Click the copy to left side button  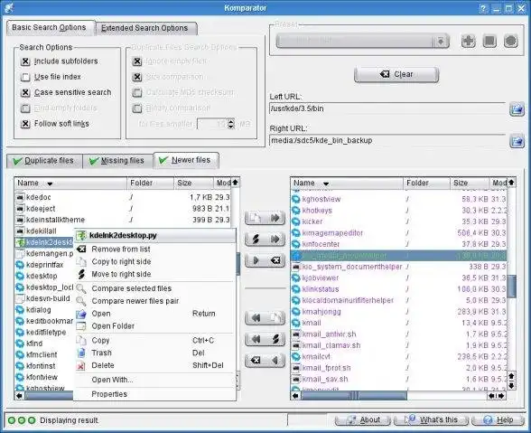[265, 317]
